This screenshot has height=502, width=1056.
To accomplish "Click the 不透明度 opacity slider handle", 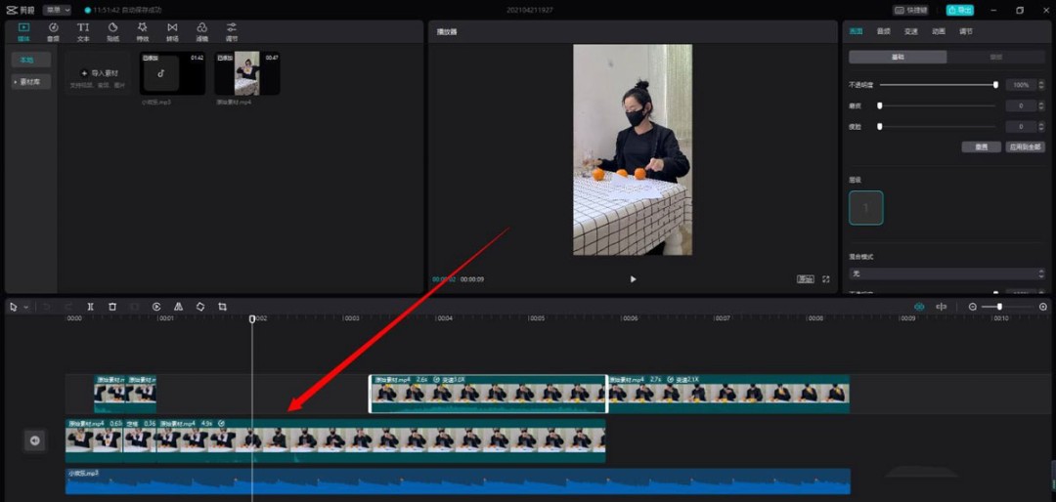I will 995,85.
